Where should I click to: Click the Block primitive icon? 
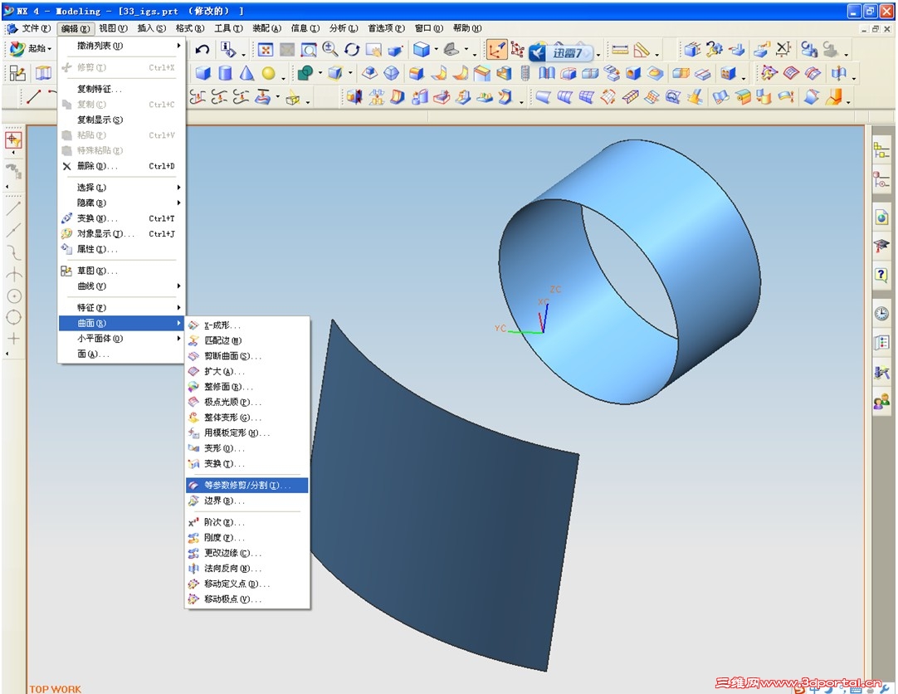click(203, 73)
